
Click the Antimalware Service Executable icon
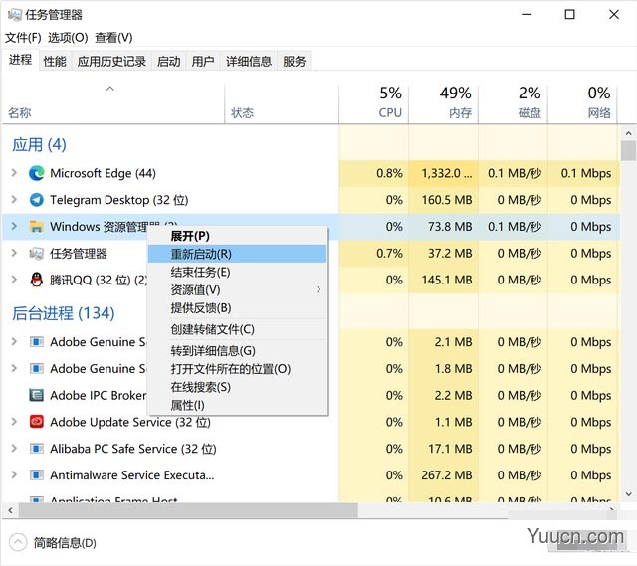tap(36, 475)
